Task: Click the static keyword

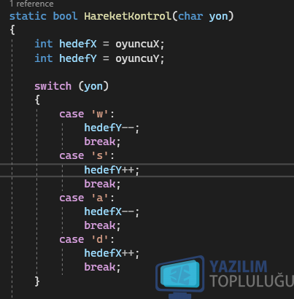Action: click(x=28, y=16)
